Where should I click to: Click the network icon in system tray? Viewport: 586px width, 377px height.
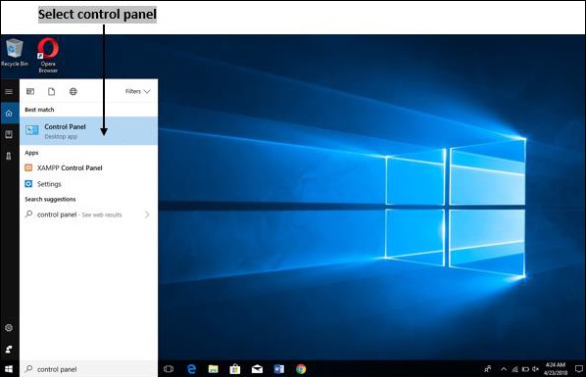[515, 369]
